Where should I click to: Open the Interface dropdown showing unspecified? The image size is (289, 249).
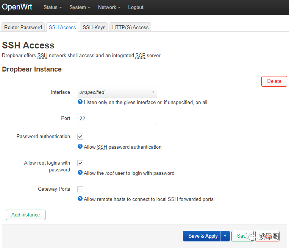coord(117,92)
